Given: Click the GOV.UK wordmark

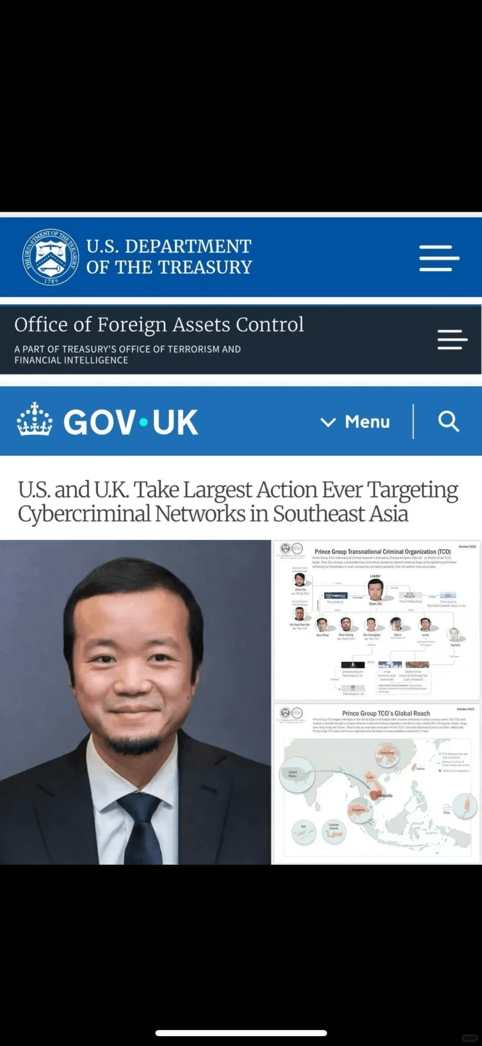Looking at the screenshot, I should (130, 422).
